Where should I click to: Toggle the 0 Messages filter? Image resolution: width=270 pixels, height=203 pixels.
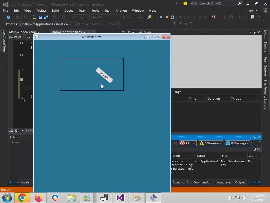pyautogui.click(x=238, y=143)
